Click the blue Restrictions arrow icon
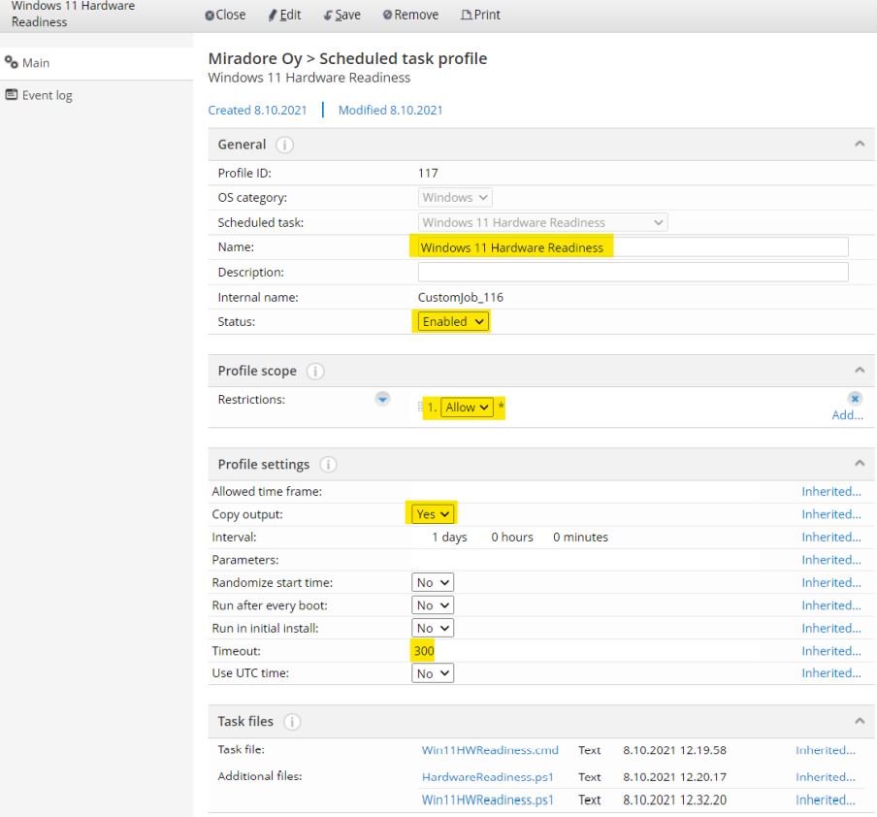The image size is (877, 817). [x=382, y=399]
